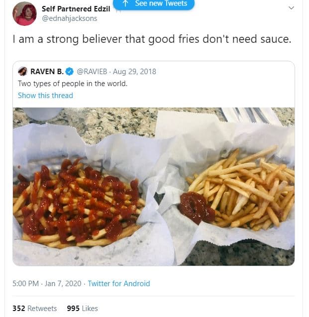View the 352 Retweets list

tap(34, 309)
